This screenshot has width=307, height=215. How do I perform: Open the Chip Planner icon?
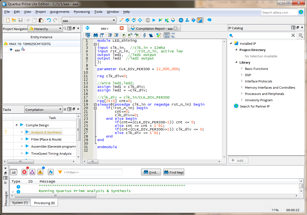coord(140,20)
